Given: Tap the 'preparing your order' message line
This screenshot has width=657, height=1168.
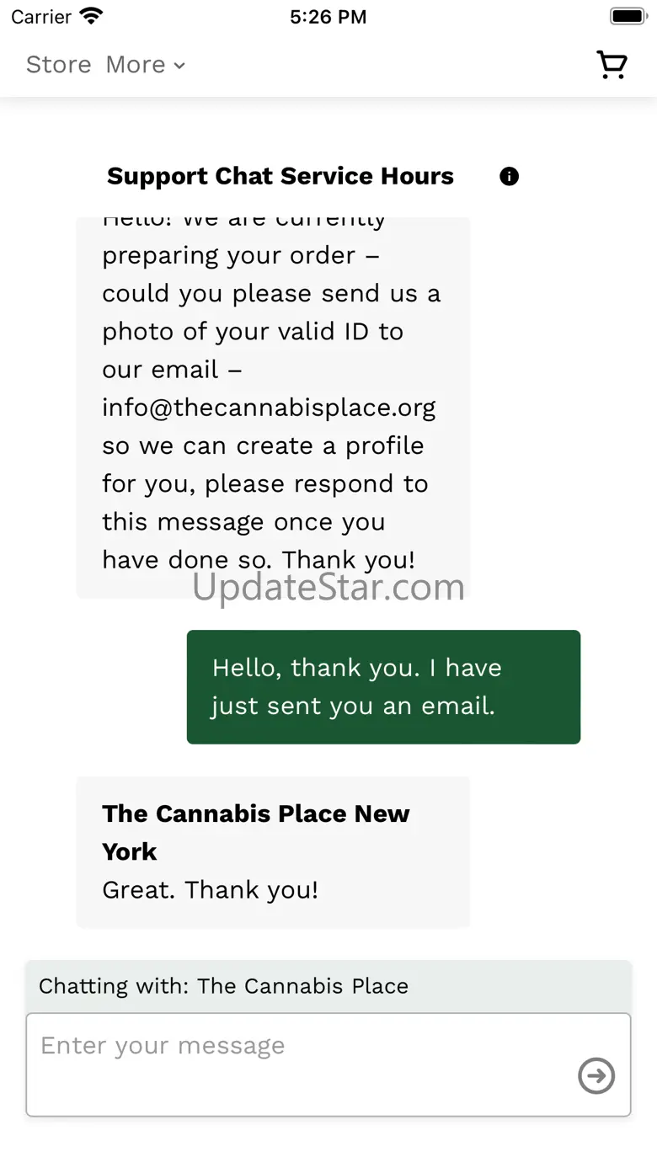Looking at the screenshot, I should (x=240, y=255).
